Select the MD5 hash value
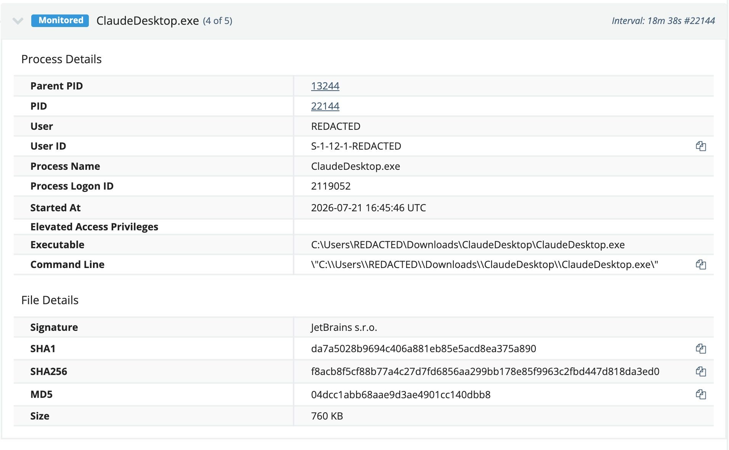Image resolution: width=729 pixels, height=450 pixels. tap(401, 394)
